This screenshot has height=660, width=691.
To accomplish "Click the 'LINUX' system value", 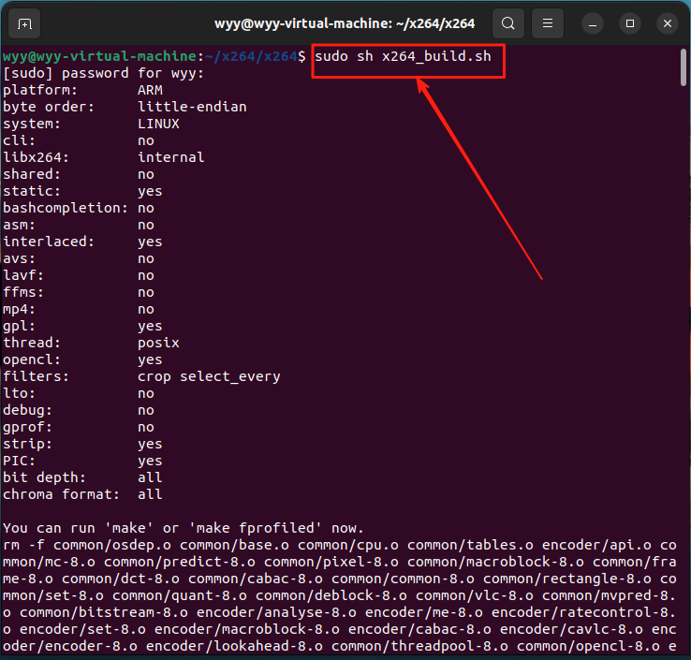I will (158, 124).
